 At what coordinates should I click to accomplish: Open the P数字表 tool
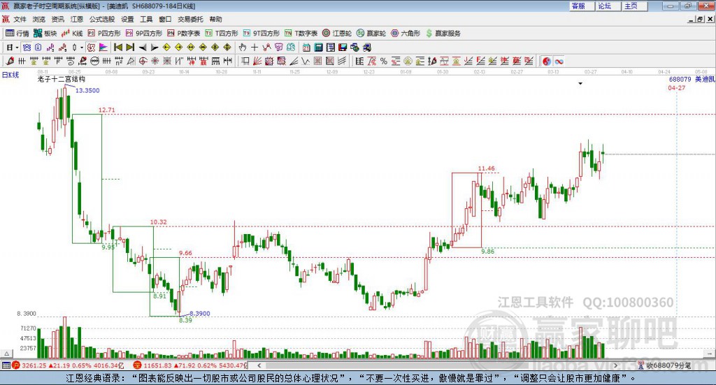coord(184,34)
